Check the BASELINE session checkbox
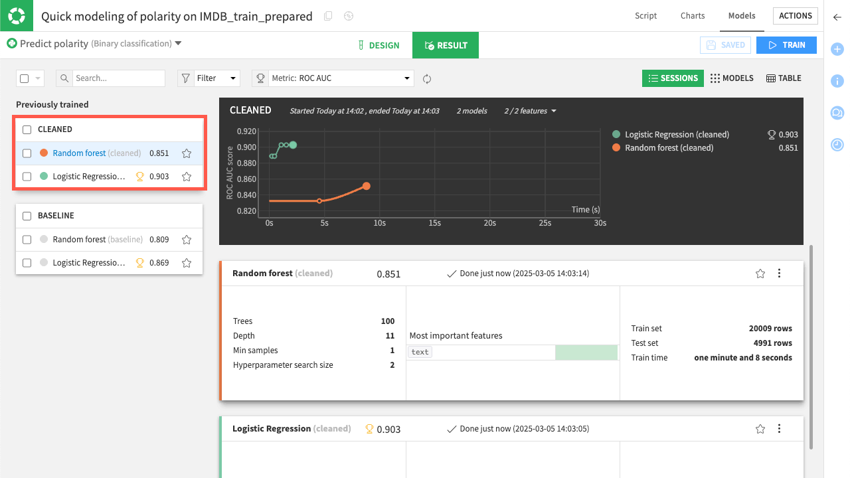 27,216
